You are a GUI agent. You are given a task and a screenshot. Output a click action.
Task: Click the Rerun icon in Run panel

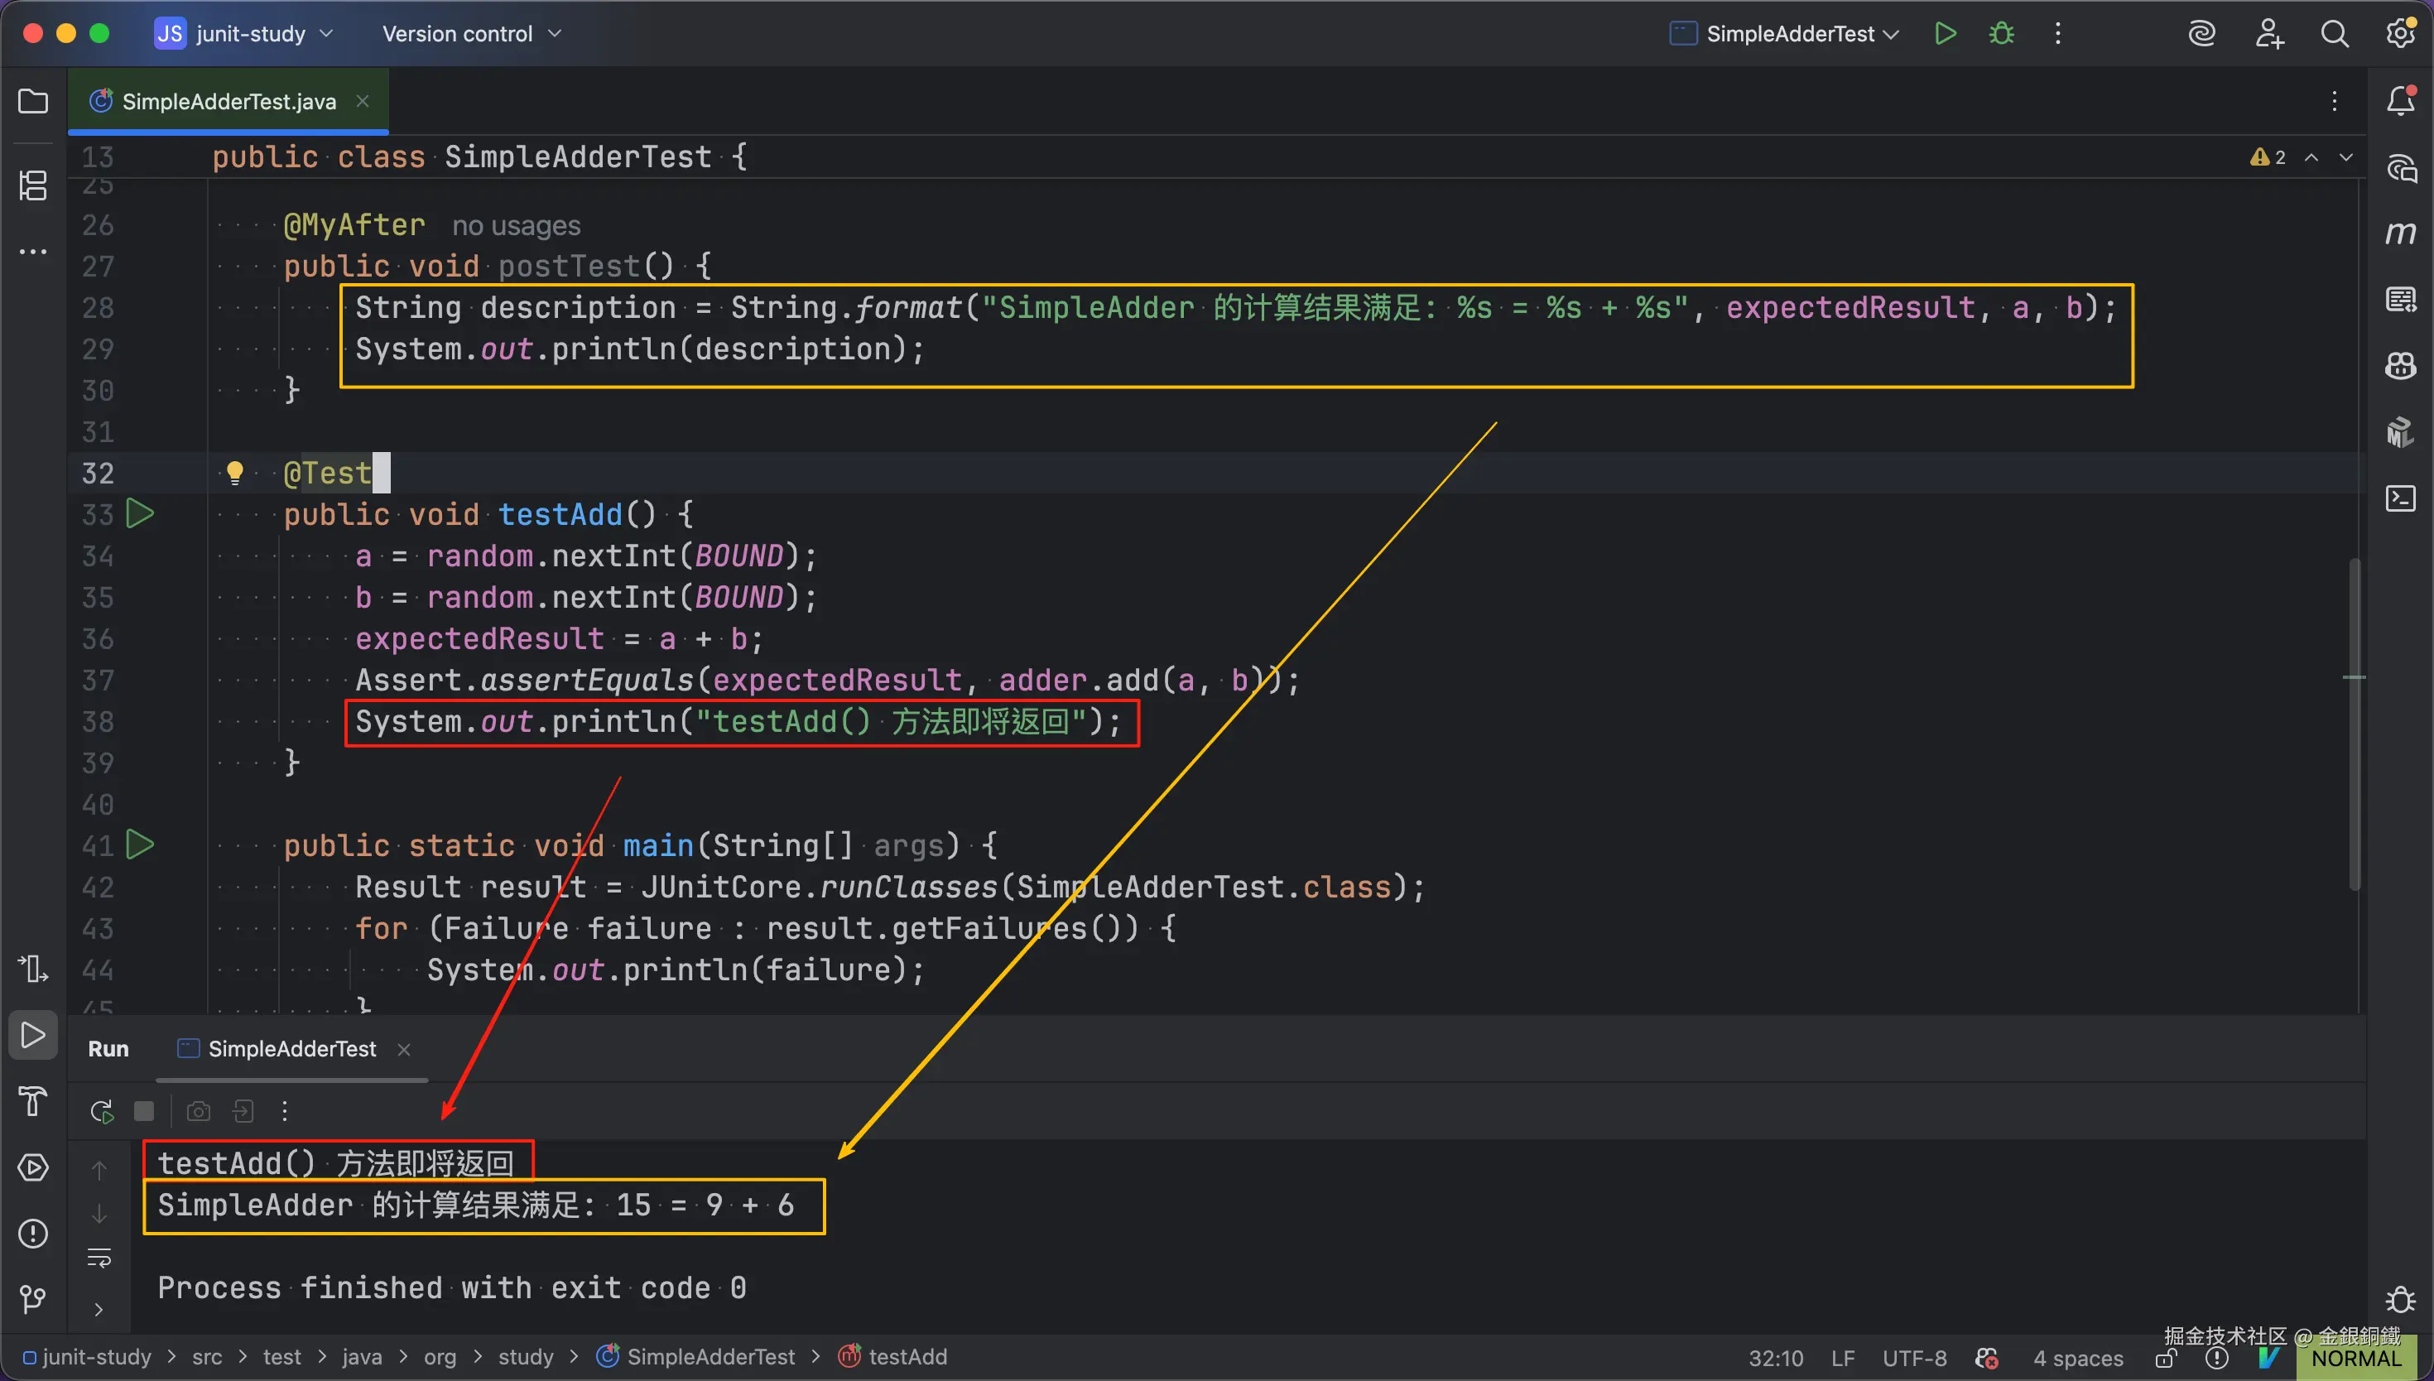point(102,1111)
